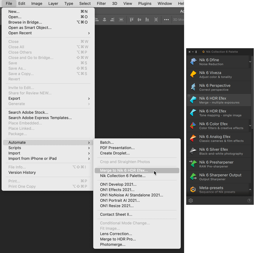Expand the Open Recent submenu arrow
This screenshot has height=253, width=255.
(89, 33)
